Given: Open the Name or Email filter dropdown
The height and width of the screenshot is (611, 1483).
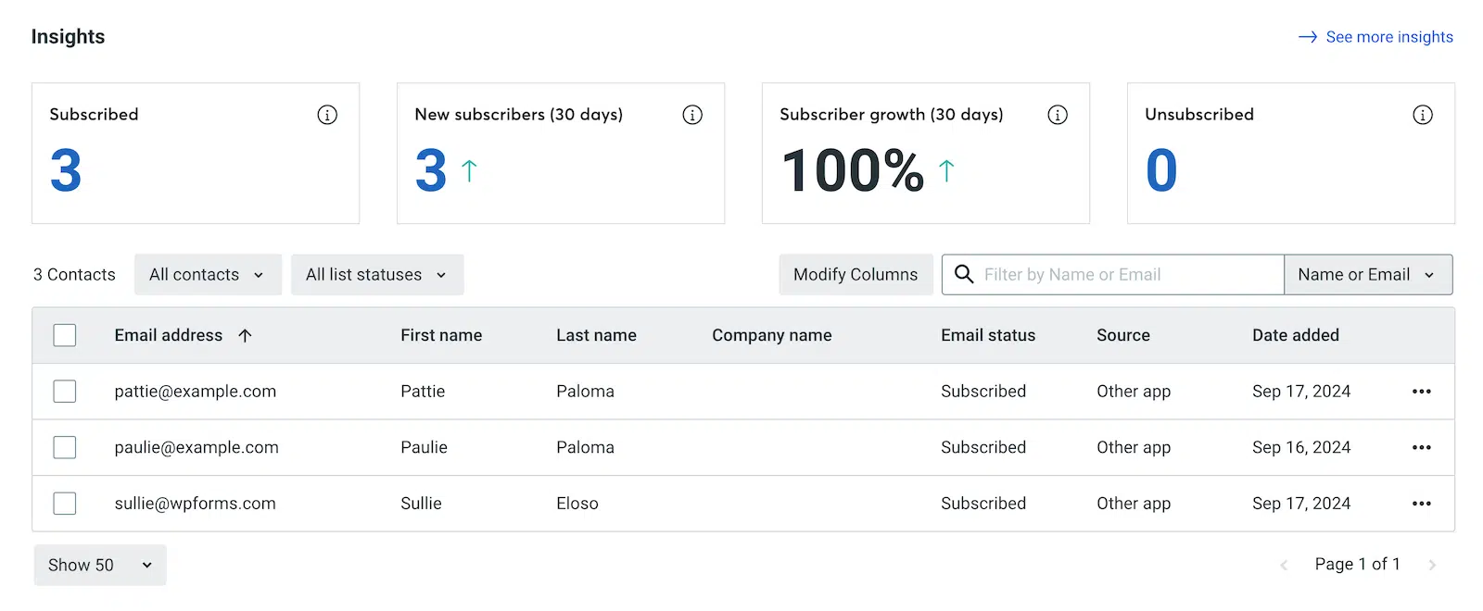Looking at the screenshot, I should [1368, 275].
